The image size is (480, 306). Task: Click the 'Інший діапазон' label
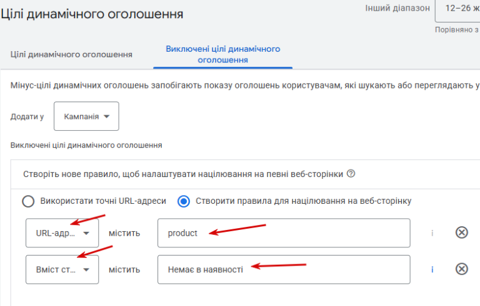tap(397, 8)
